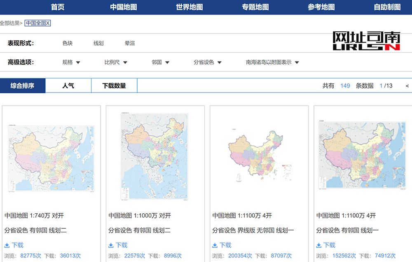The height and width of the screenshot is (262, 412).
Task: Click download icon under 界线版 无邻国 map
Action: click(x=215, y=245)
